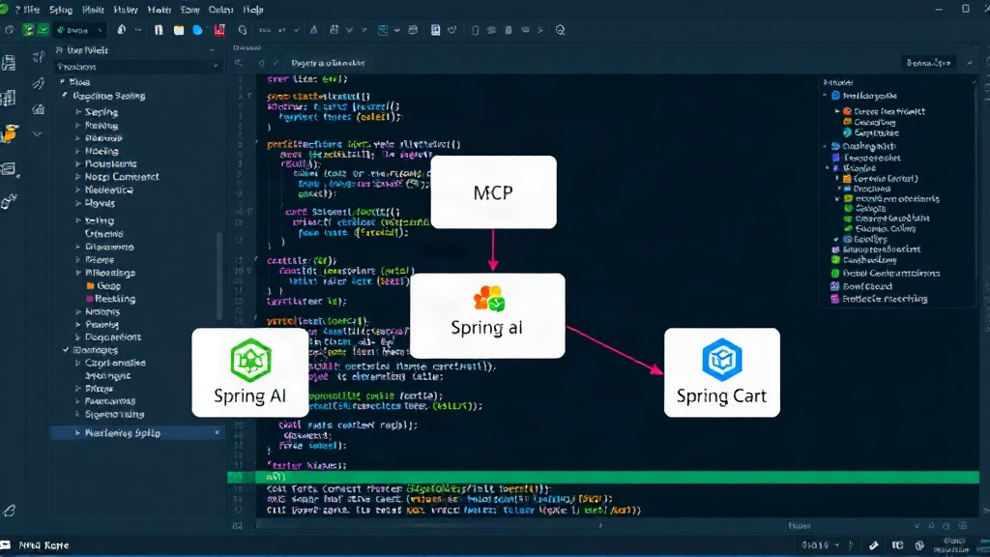
Task: Click the chart icon in inner sidebar
Action: [x=39, y=109]
